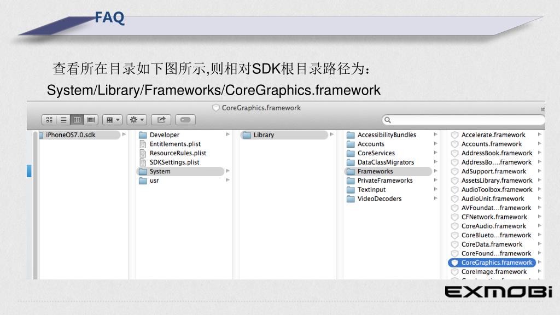Expand the arrow next to Library
The height and width of the screenshot is (315, 560).
click(332, 135)
